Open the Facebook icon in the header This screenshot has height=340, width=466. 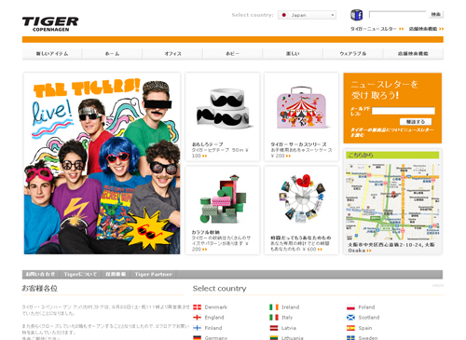(356, 15)
